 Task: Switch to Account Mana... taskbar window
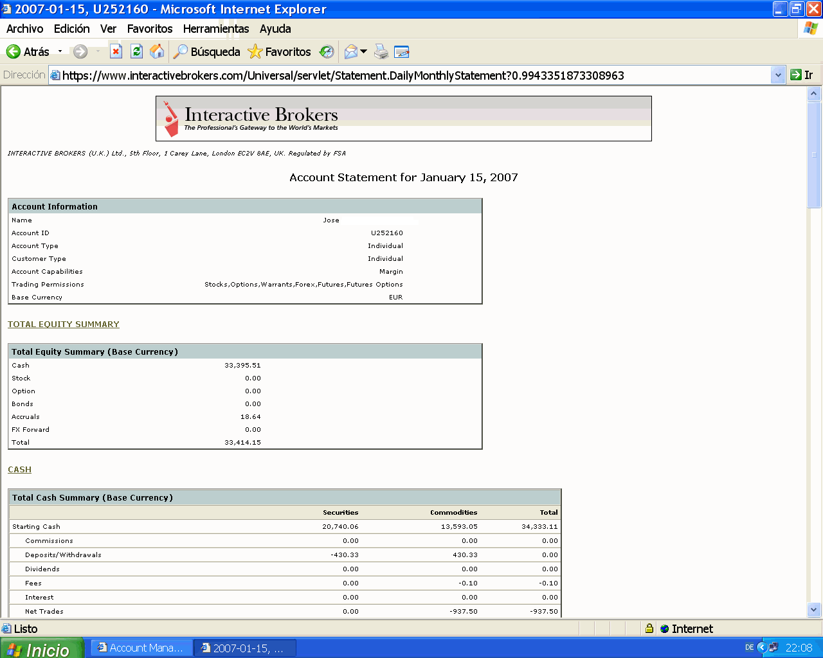pyautogui.click(x=141, y=648)
